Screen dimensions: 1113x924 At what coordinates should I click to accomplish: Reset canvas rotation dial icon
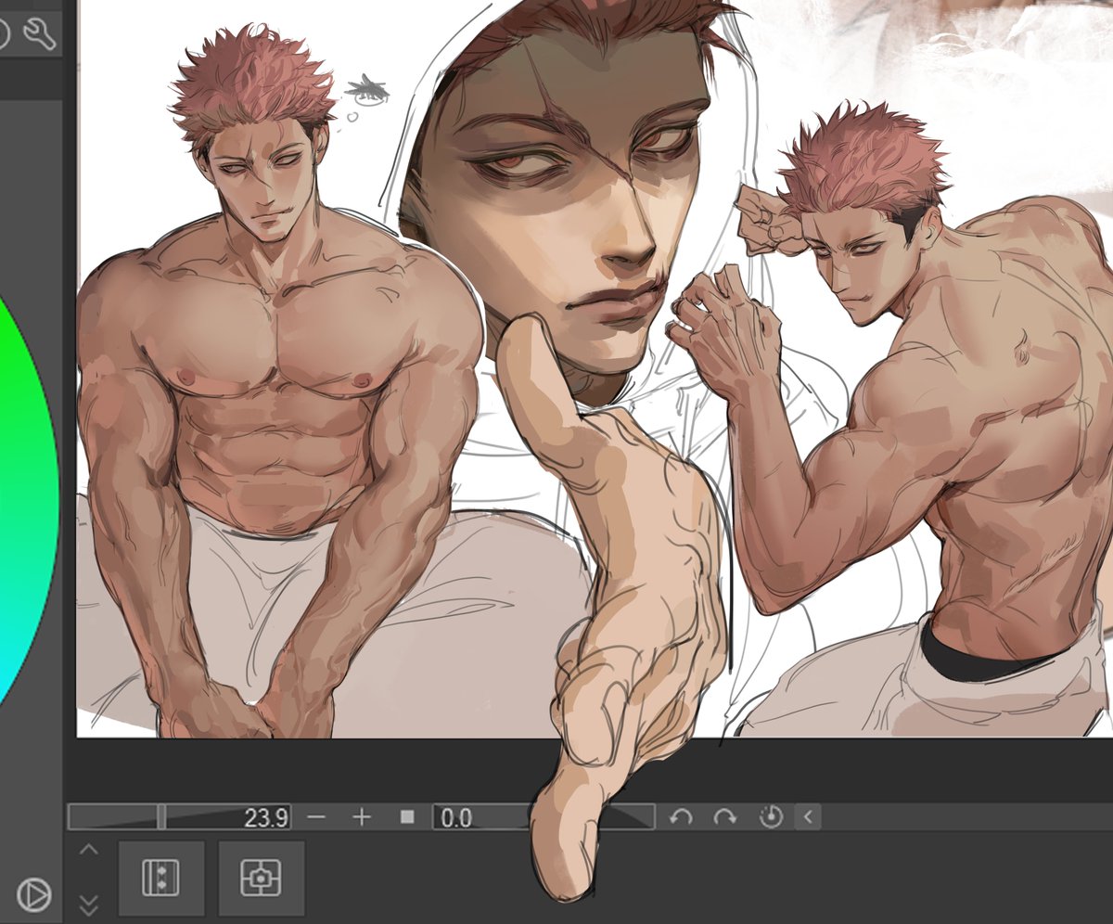pyautogui.click(x=771, y=817)
